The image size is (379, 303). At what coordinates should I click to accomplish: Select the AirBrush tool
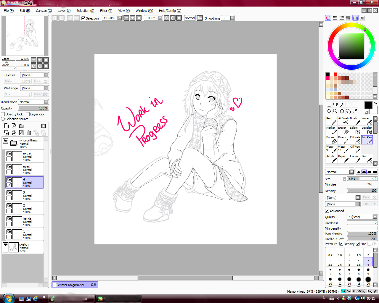(x=343, y=121)
